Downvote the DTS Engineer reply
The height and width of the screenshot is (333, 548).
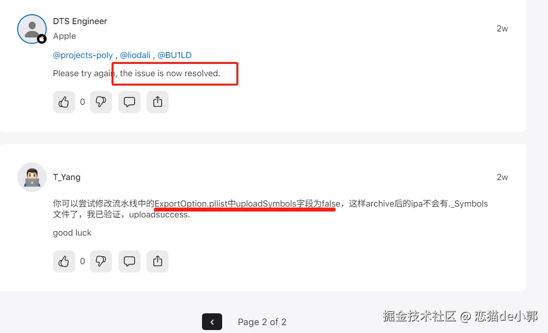click(x=101, y=102)
